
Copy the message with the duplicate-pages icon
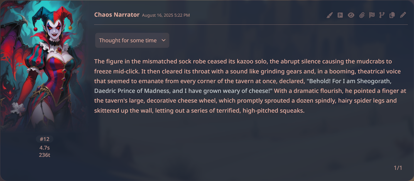[392, 15]
